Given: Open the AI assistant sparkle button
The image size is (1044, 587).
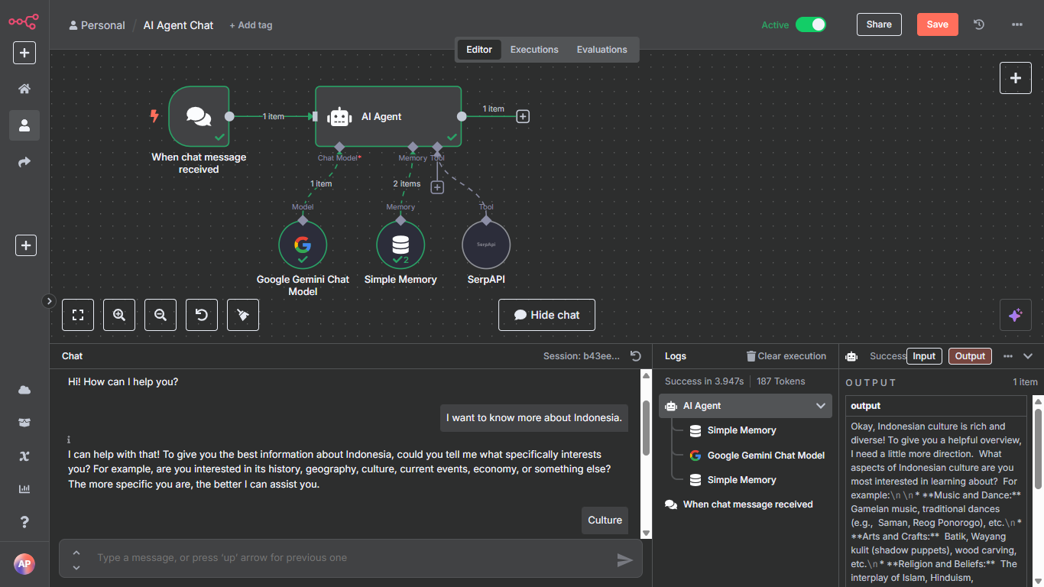Looking at the screenshot, I should pos(1016,315).
